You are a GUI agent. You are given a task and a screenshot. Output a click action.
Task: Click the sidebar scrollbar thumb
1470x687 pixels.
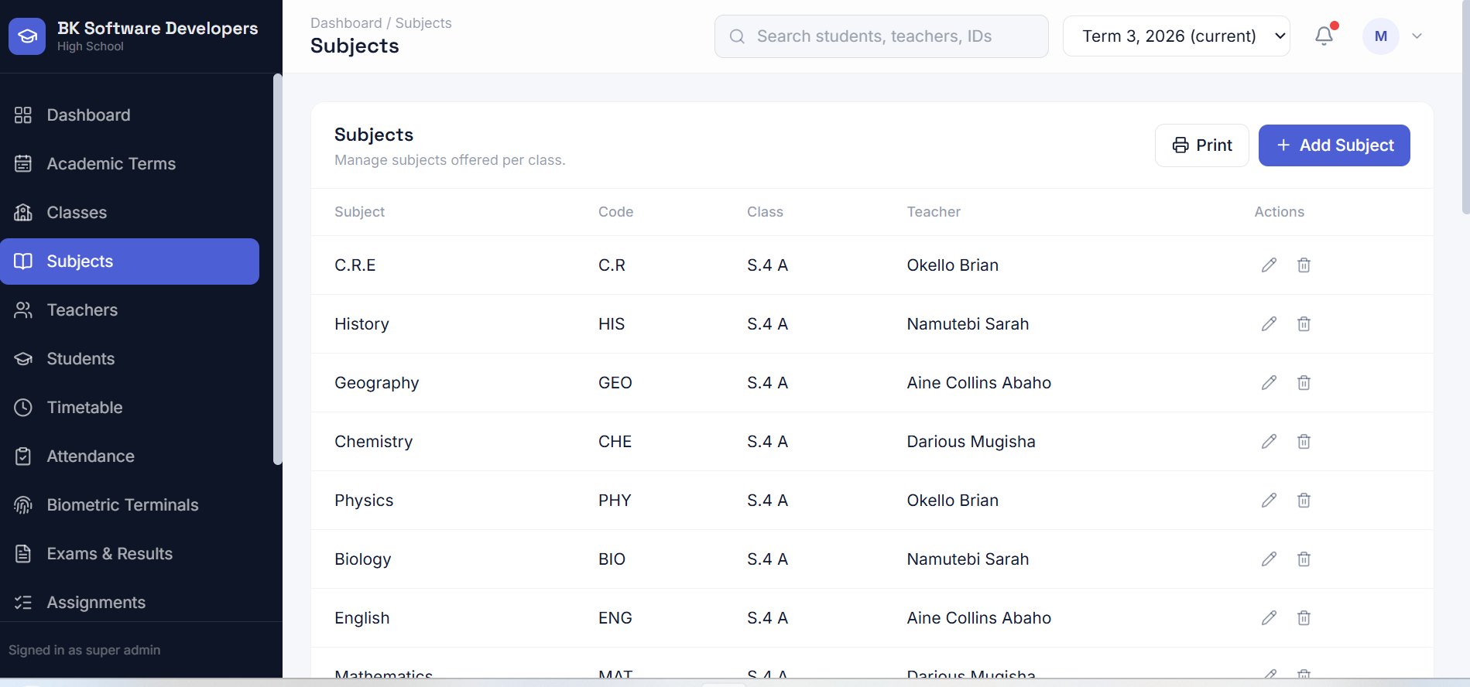click(278, 269)
